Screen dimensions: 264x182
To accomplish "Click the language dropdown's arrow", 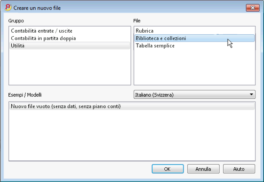I will pos(251,94).
